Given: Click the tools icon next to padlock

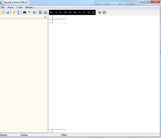Looking at the screenshot, I should tap(18, 12).
